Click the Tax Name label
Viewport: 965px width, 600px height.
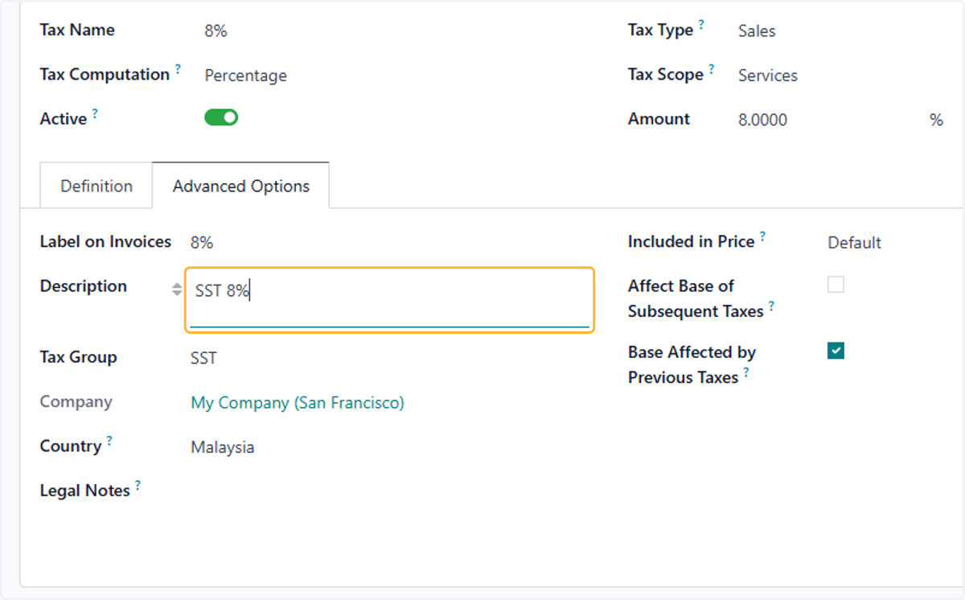77,30
